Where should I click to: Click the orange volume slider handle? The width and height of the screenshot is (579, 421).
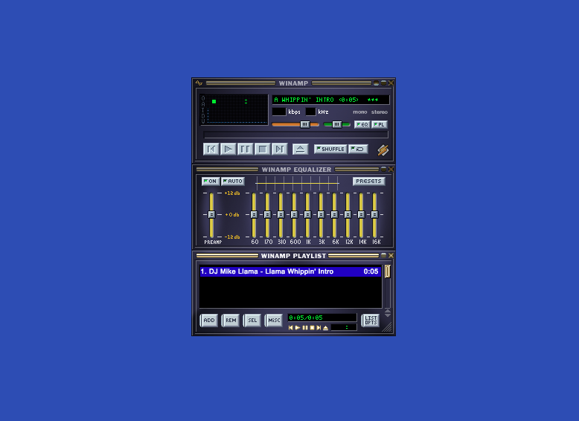click(304, 124)
